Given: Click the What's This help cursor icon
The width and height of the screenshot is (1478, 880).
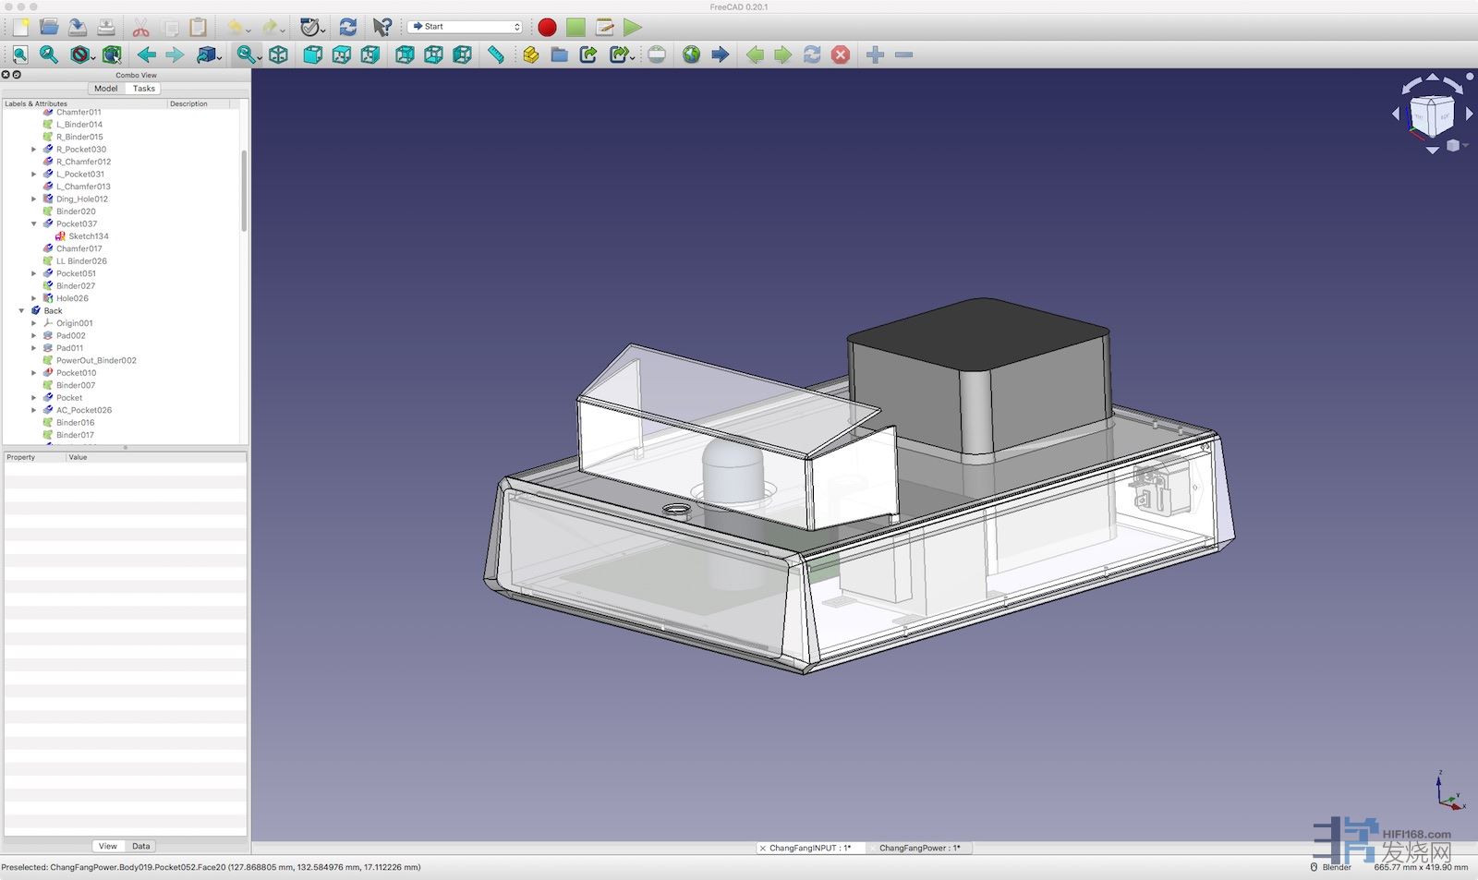Looking at the screenshot, I should coord(382,28).
